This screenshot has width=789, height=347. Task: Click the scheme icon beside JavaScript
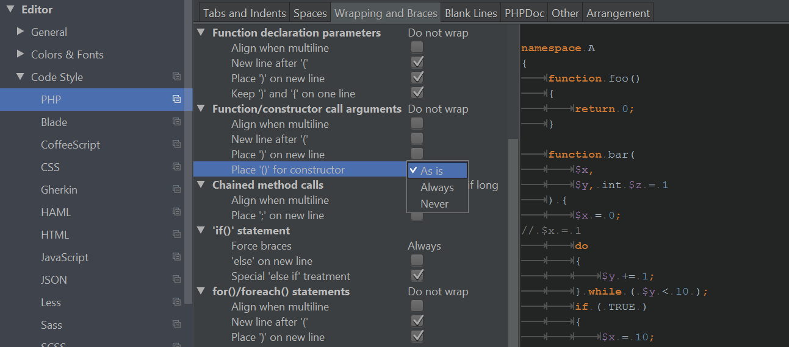point(176,257)
